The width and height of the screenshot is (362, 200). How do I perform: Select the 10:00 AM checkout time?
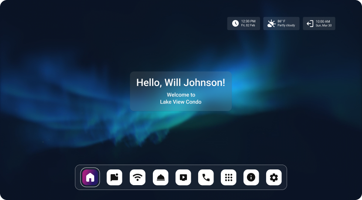click(323, 21)
